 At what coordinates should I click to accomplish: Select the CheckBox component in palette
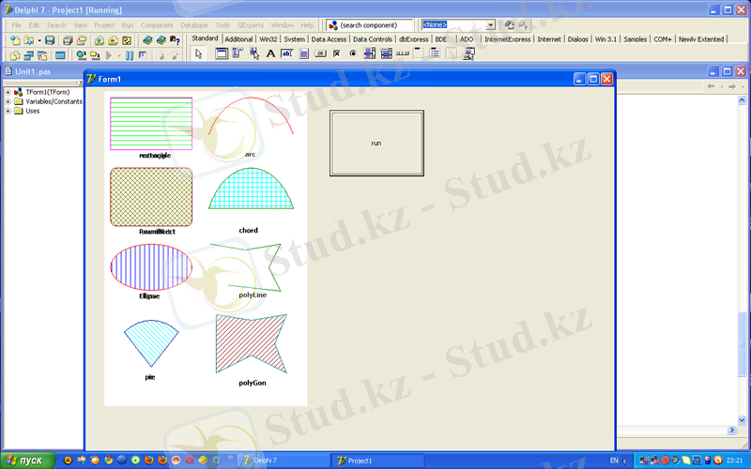click(336, 53)
